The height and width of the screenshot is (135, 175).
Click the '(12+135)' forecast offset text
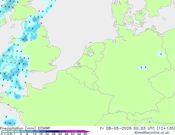tap(166, 128)
